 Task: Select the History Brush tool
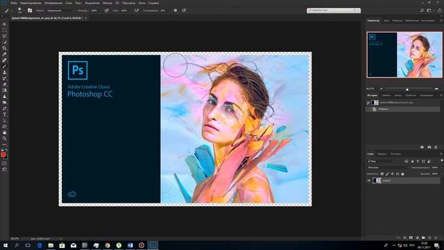click(4, 78)
